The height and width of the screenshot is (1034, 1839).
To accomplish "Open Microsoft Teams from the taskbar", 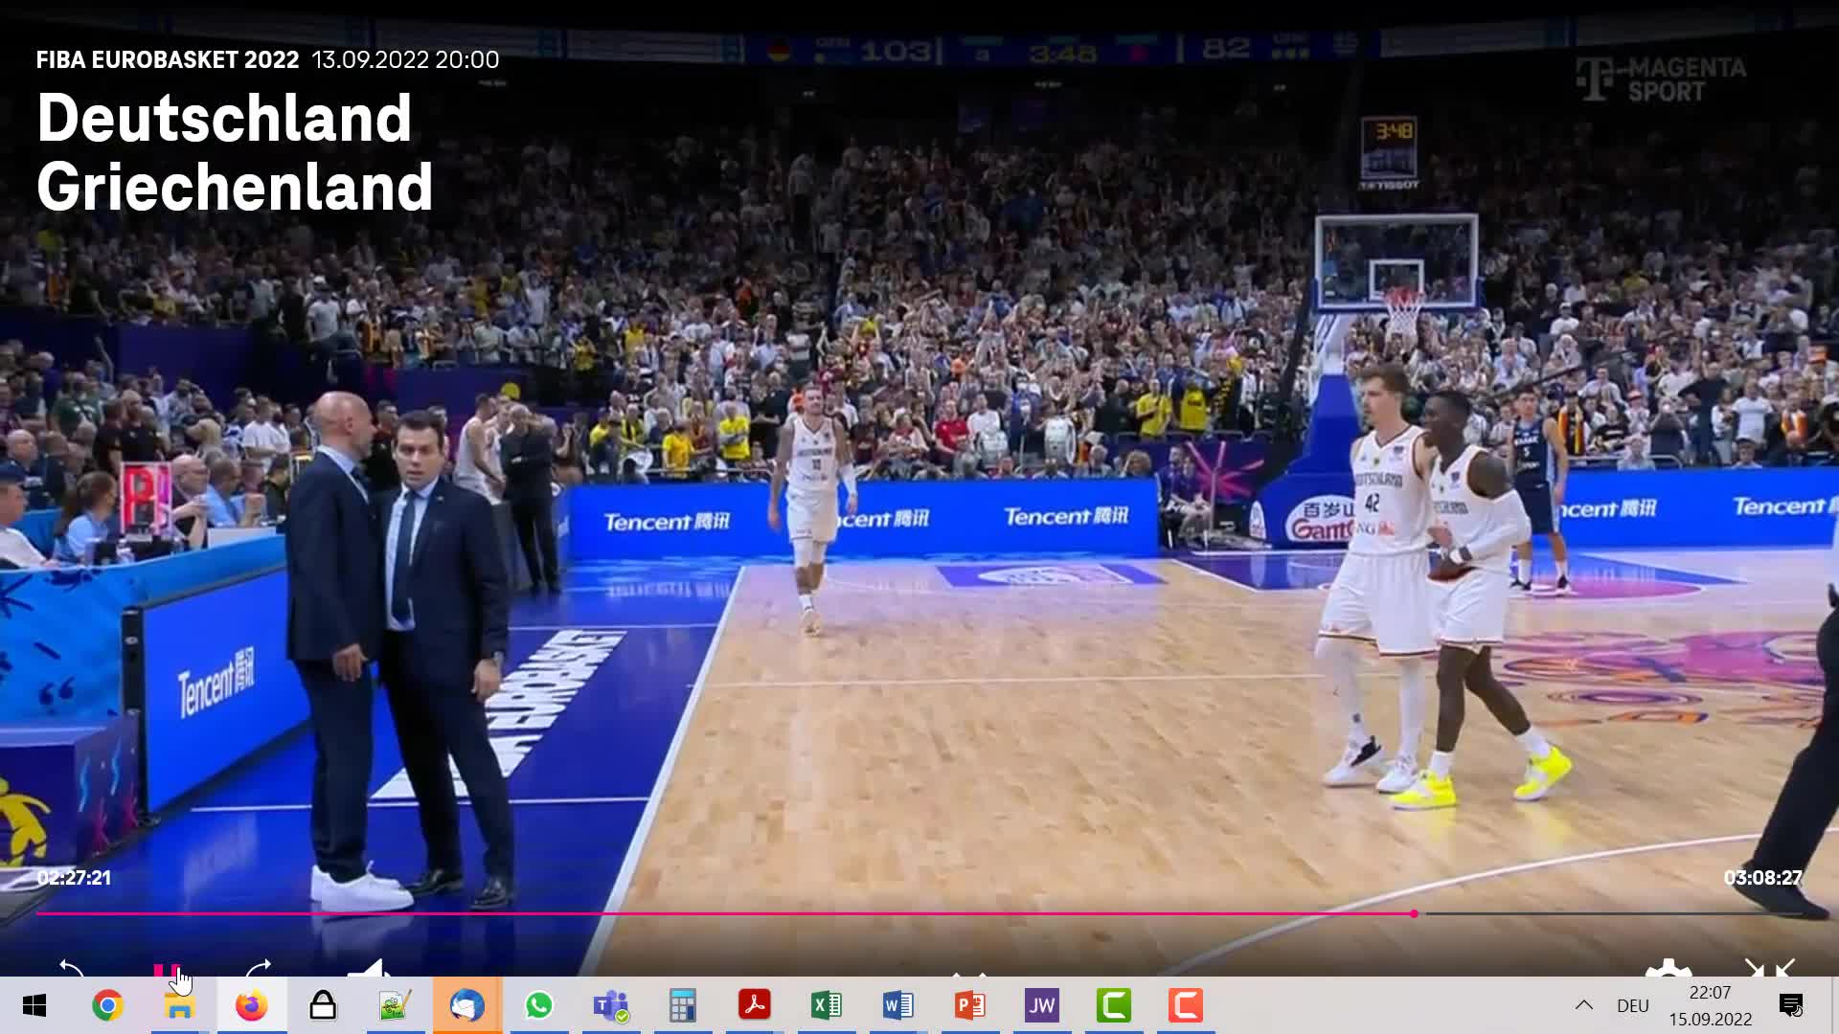I will click(610, 1005).
